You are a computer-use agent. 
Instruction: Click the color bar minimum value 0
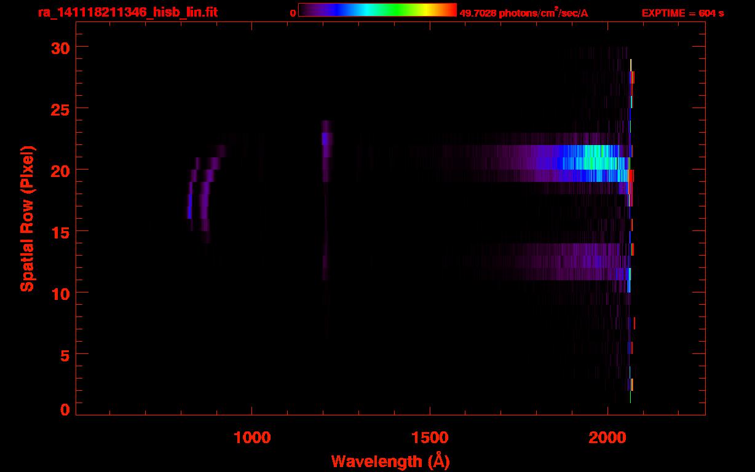coord(293,13)
